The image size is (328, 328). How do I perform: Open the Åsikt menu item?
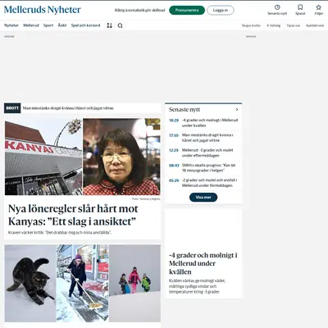[62, 25]
